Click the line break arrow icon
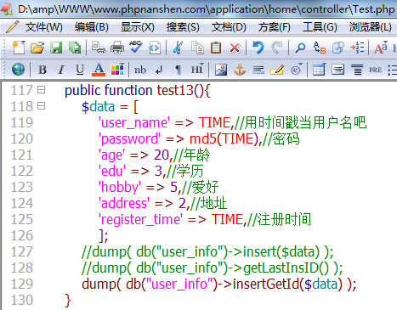This screenshot has width=397, height=310. pyautogui.click(x=159, y=70)
